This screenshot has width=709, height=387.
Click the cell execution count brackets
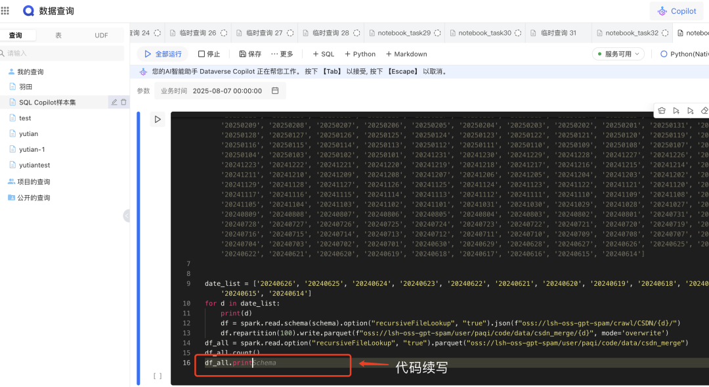158,376
